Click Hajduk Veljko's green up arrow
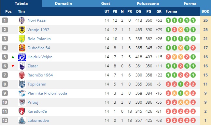The image size is (211, 127). 13,57
